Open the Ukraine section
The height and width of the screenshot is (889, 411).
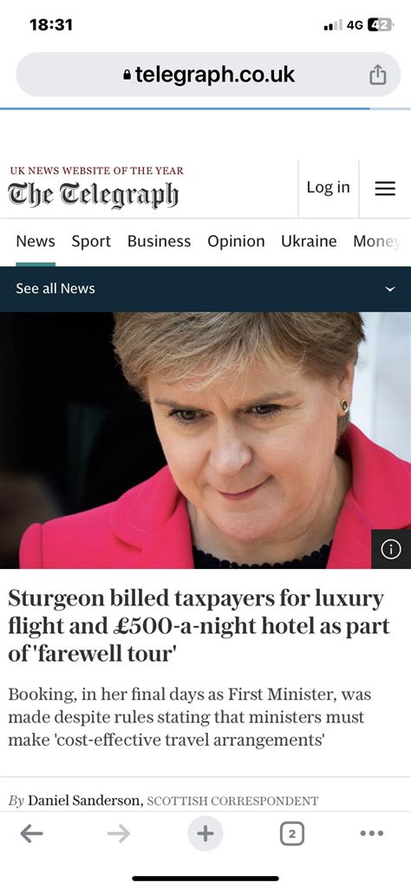coord(309,241)
